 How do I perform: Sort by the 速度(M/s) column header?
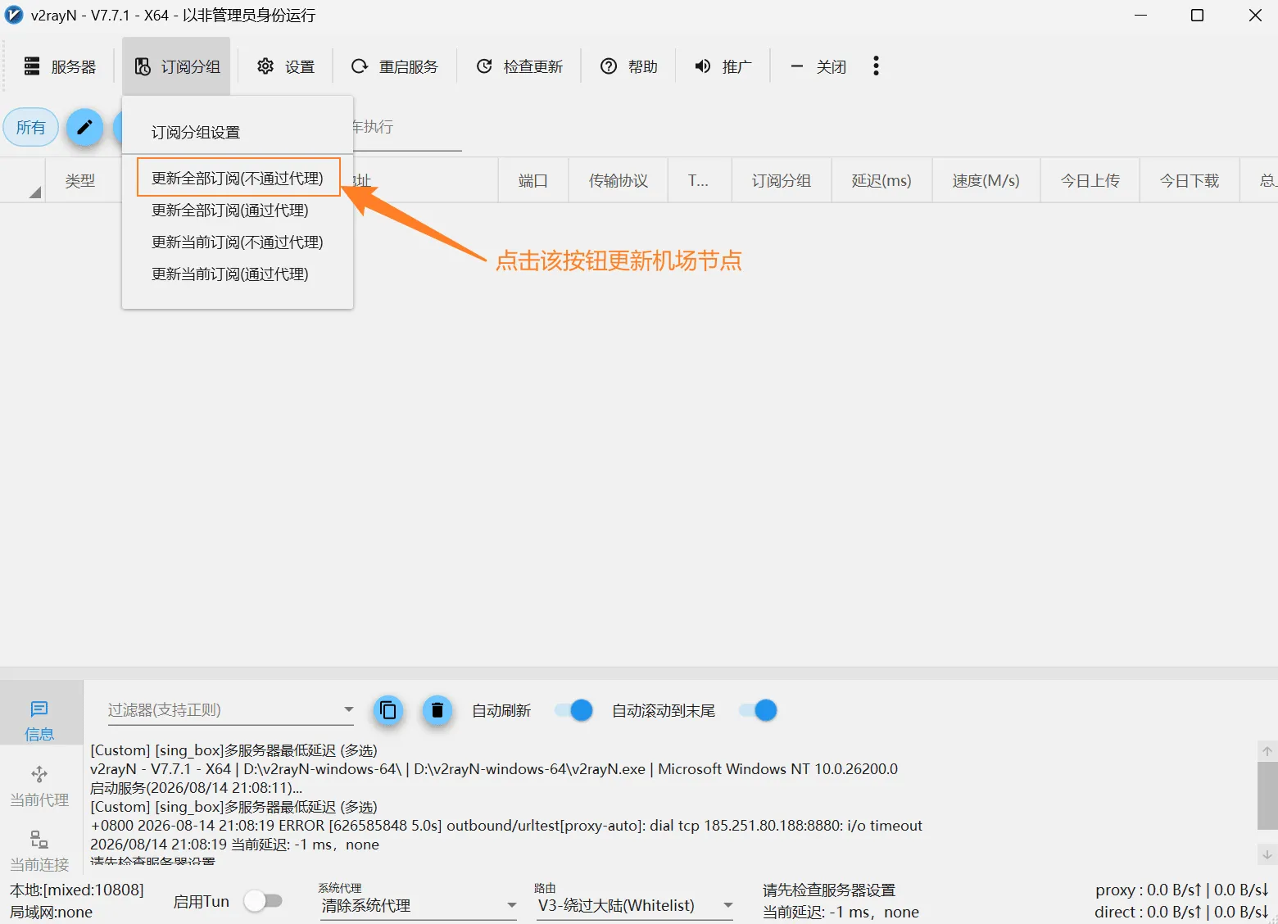(986, 180)
